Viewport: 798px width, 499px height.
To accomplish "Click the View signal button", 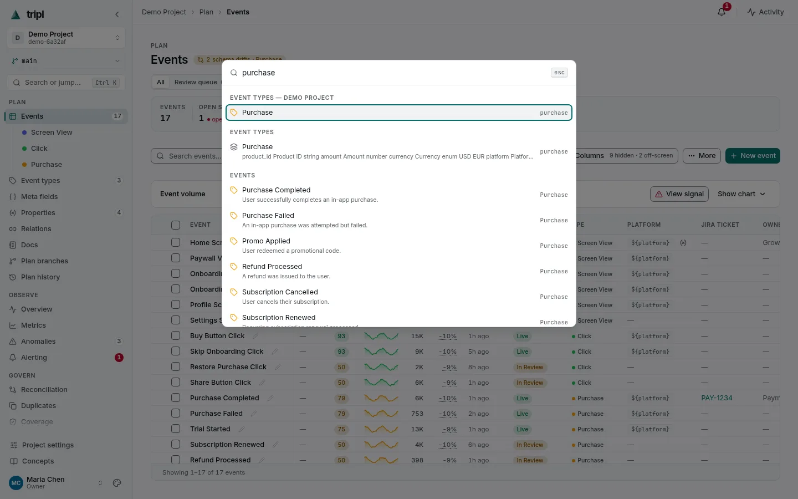I will coord(679,194).
